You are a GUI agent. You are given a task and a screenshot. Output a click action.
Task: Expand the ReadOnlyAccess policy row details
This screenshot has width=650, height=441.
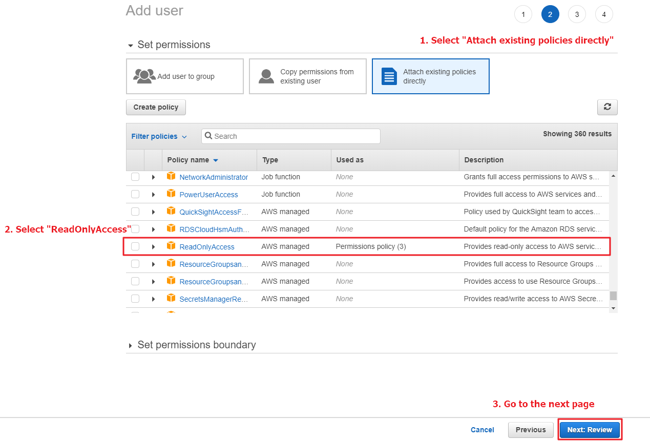[153, 247]
